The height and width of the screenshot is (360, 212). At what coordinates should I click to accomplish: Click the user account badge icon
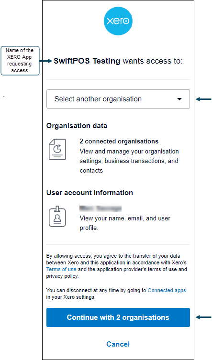pyautogui.click(x=57, y=216)
